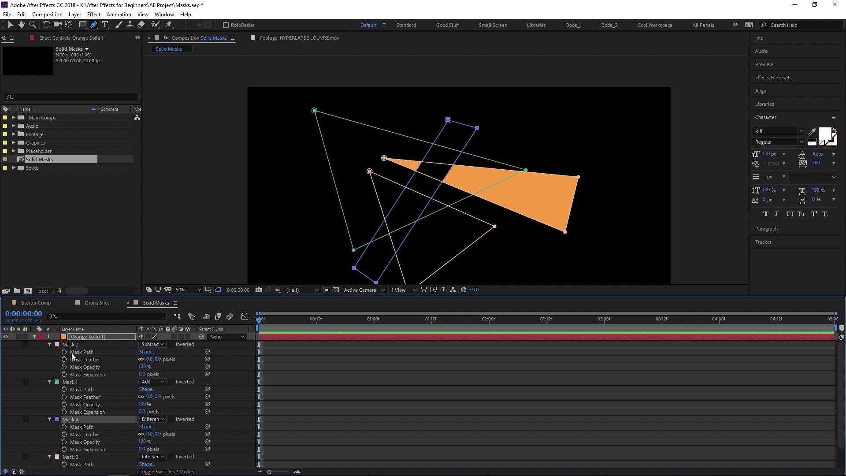The image size is (846, 476).
Task: Open the Active Camera view dropdown
Action: pos(364,290)
